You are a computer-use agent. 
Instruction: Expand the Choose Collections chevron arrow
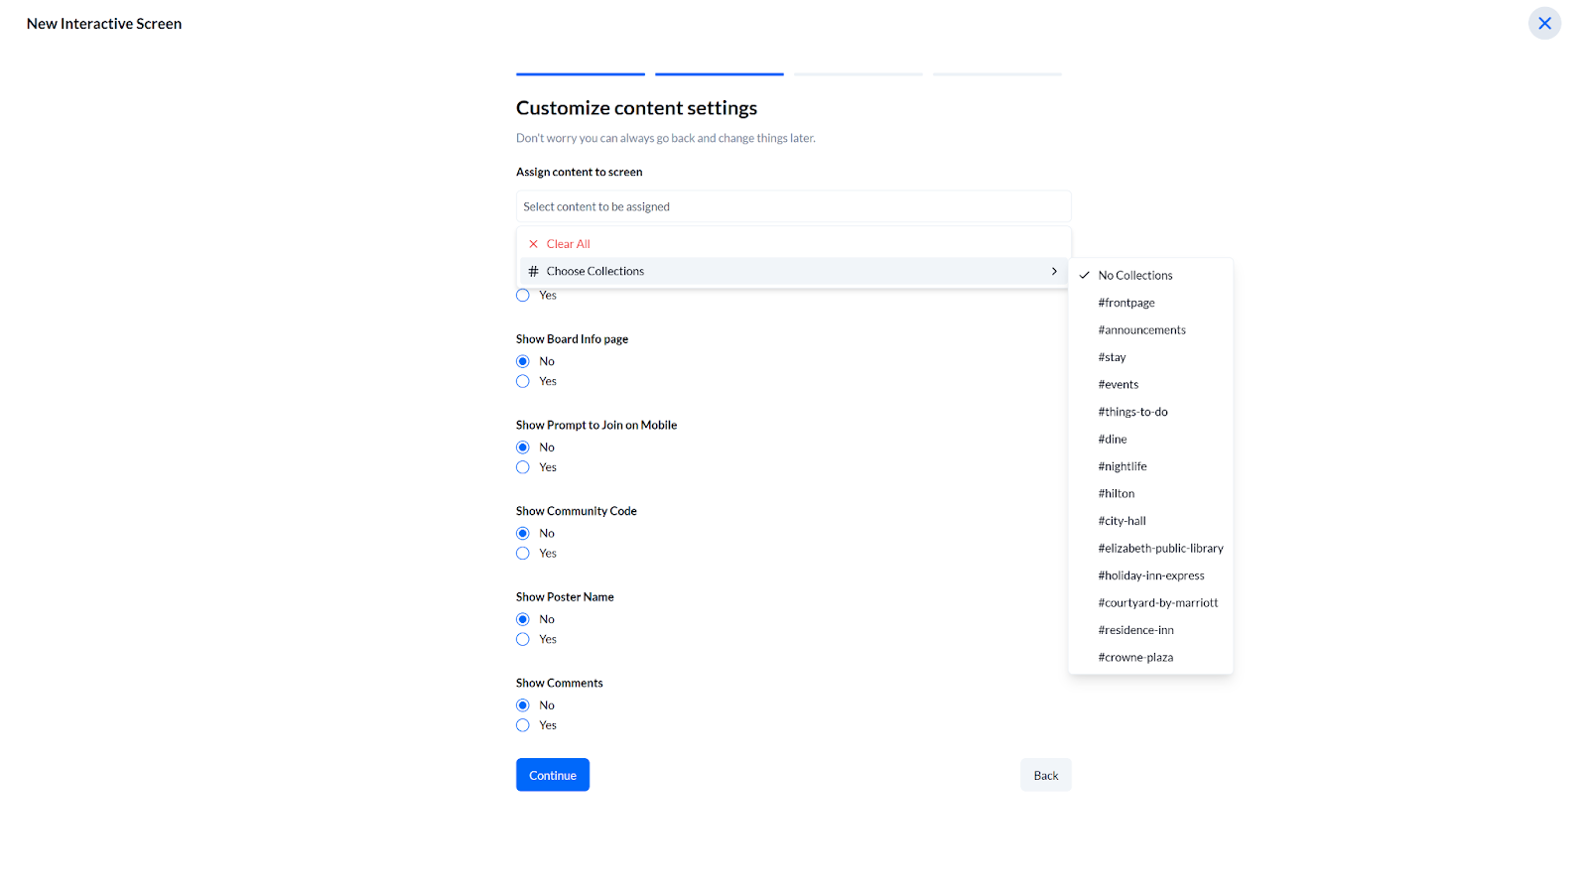click(x=1054, y=271)
